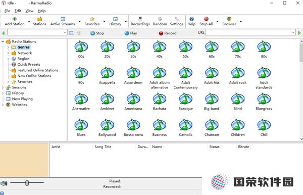Click the Add Station toolbar icon
Image resolution: width=303 pixels, height=195 pixels.
pos(15,19)
